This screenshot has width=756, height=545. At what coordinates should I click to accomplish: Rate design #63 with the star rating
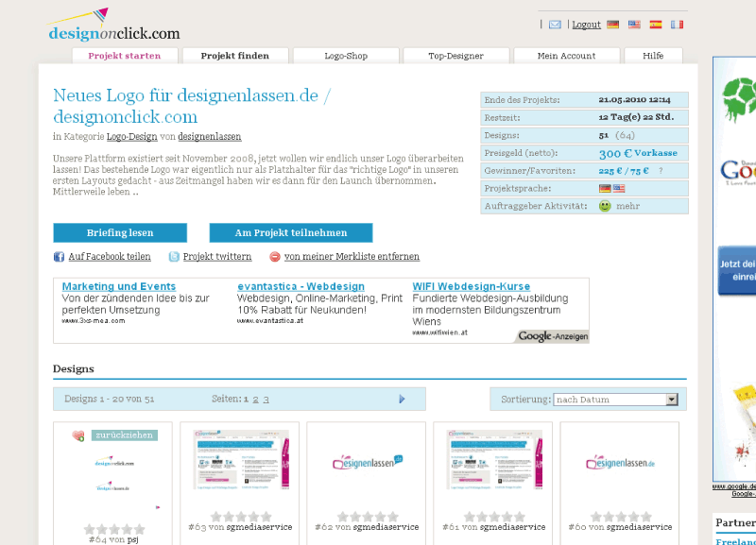pyautogui.click(x=241, y=517)
